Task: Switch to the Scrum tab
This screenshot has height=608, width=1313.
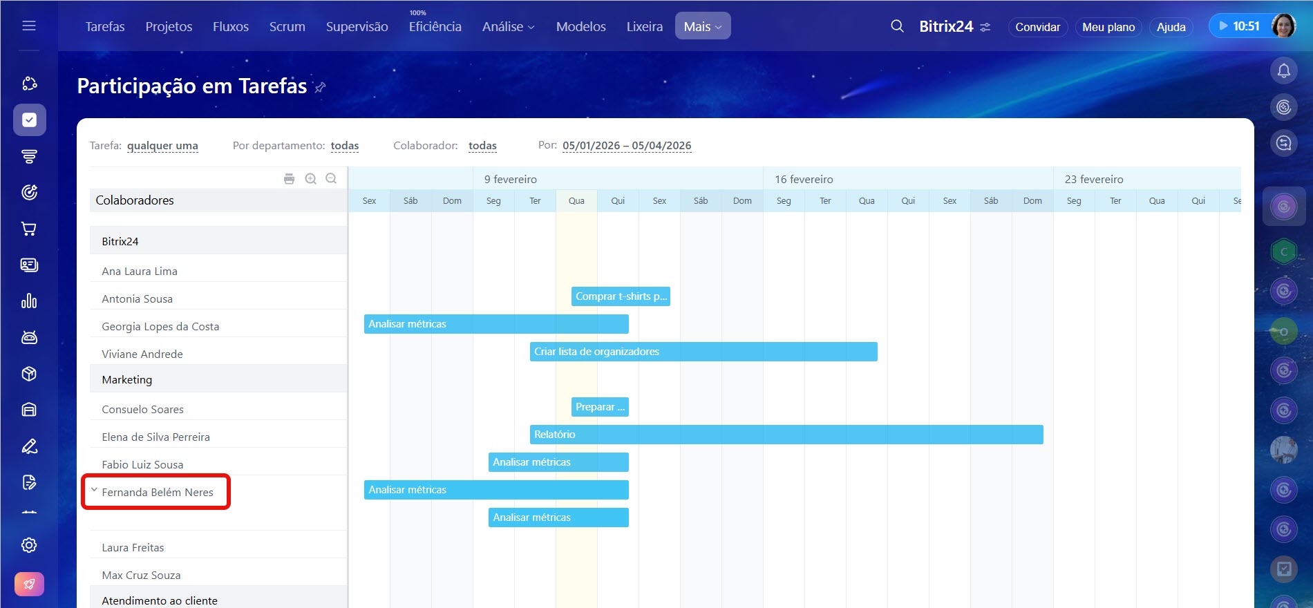Action: pos(287,26)
